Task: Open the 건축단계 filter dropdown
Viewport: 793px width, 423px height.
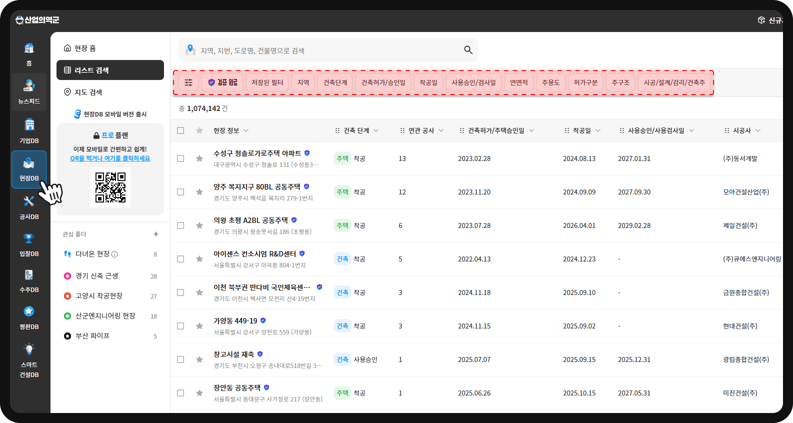Action: click(335, 82)
